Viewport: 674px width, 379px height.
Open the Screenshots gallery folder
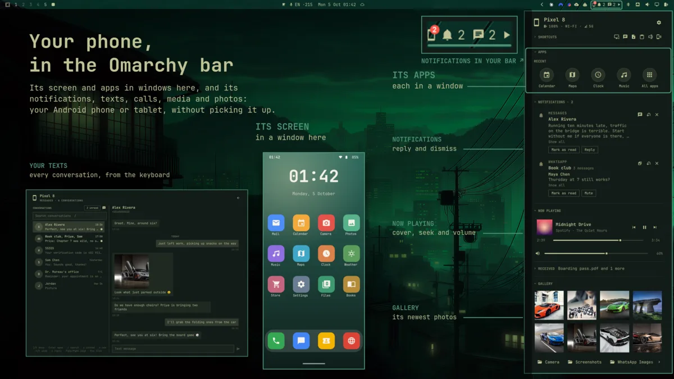(x=585, y=362)
